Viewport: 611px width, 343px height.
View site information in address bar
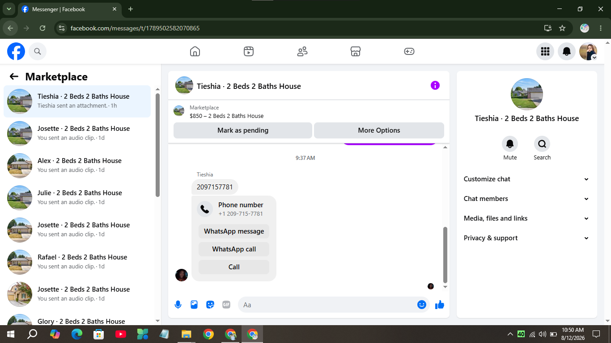tap(62, 28)
